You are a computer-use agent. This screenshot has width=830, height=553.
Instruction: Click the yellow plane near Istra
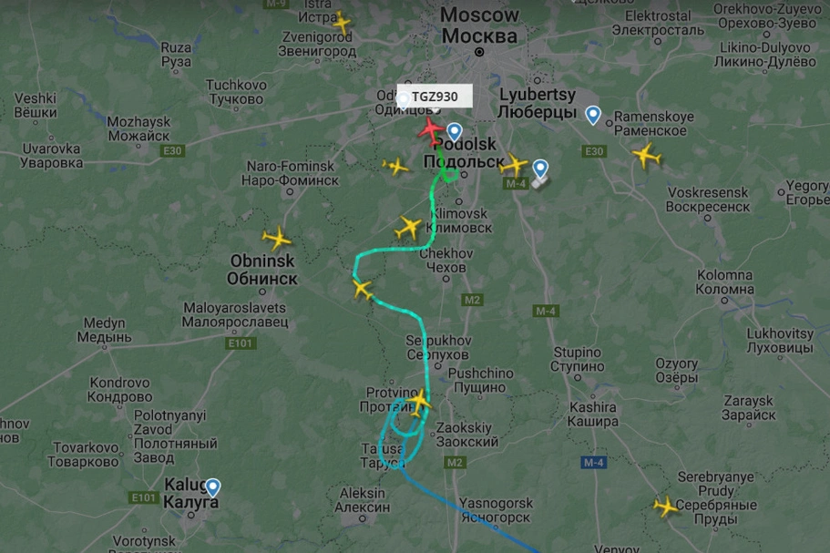tap(342, 24)
